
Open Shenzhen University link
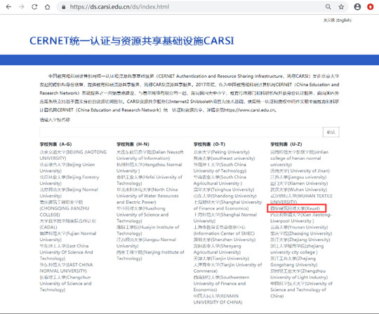click(225, 240)
